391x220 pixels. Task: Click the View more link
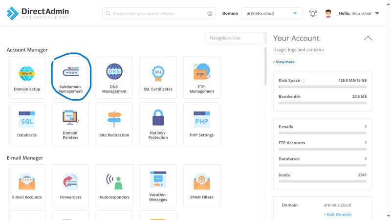284,62
